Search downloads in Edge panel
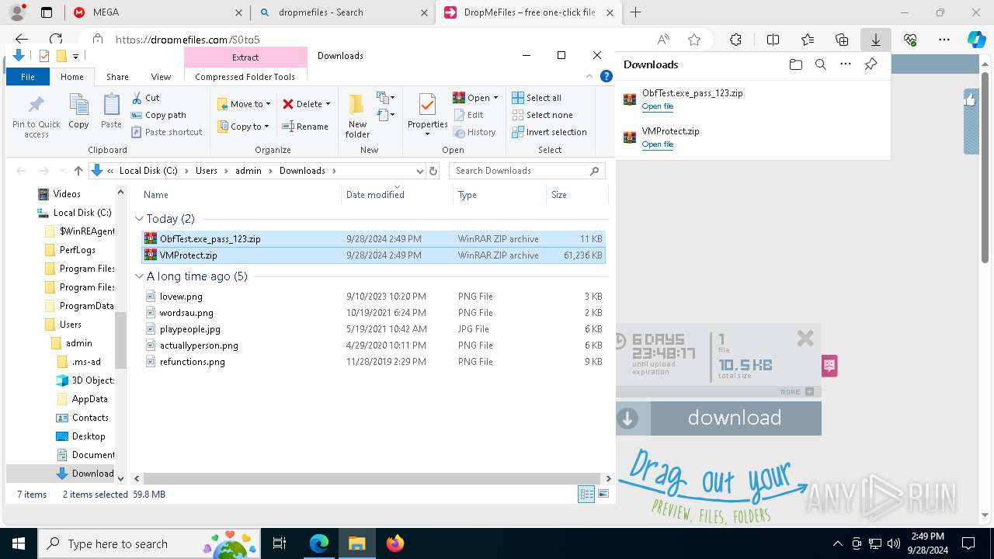This screenshot has width=994, height=559. 820,65
